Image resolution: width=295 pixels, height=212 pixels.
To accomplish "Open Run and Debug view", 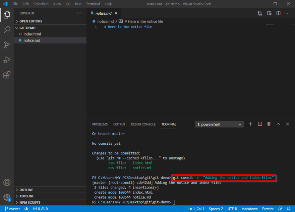I will tap(7, 60).
